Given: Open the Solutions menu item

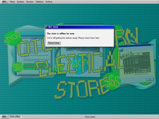Looking at the screenshot, I should (39, 2).
